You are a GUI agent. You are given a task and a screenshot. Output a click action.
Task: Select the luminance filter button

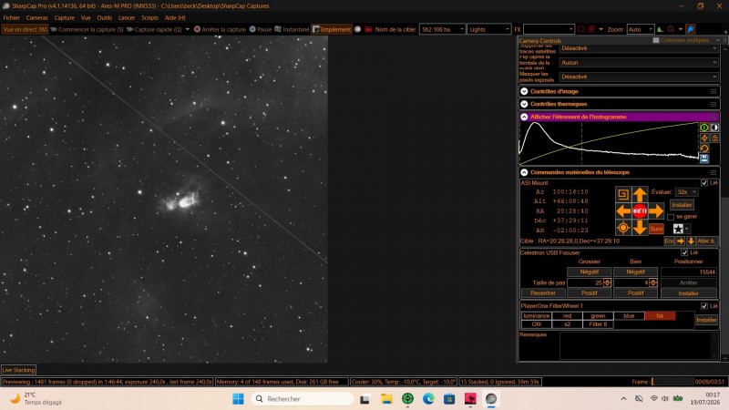pos(536,315)
